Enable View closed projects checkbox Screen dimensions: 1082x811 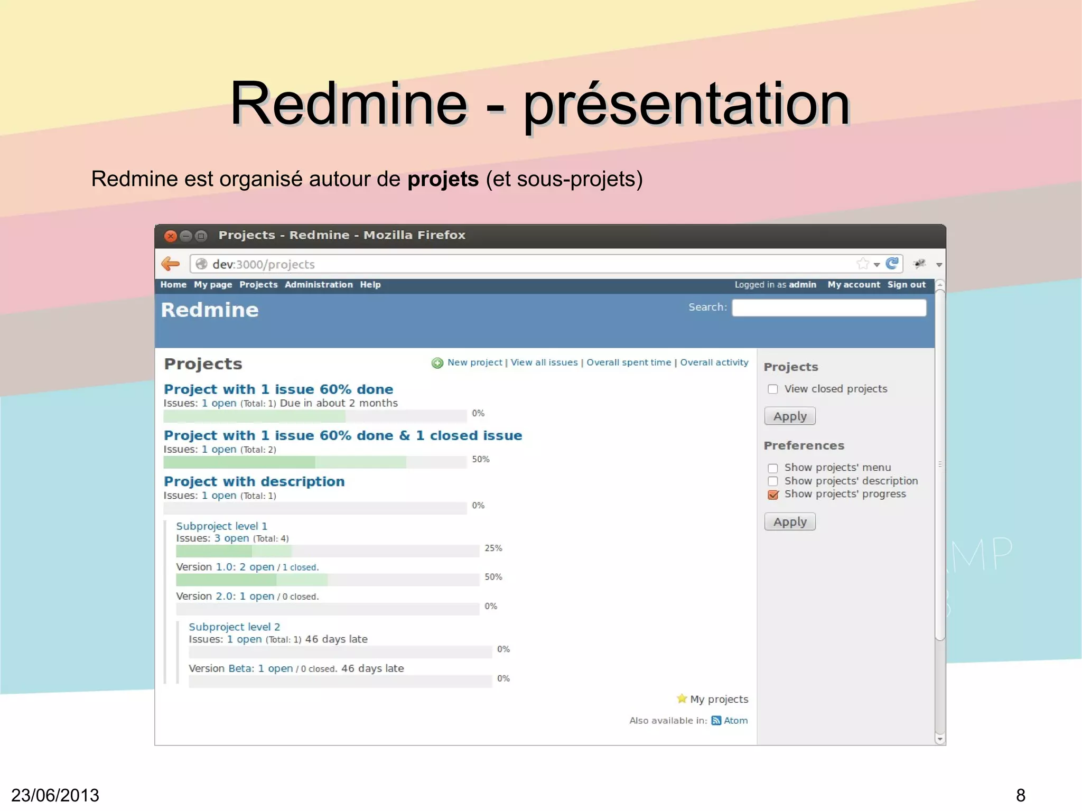[x=773, y=389]
